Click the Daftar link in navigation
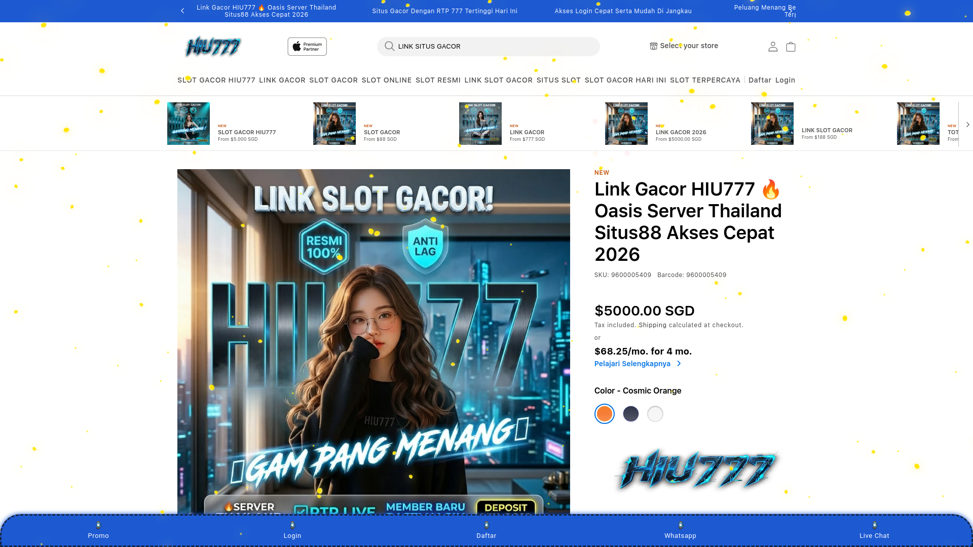Viewport: 973px width, 547px height. 760,80
